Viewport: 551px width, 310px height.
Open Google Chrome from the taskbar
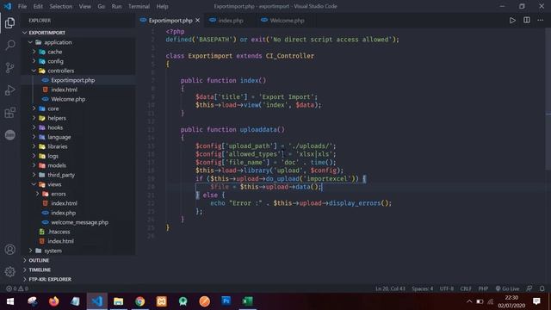tap(139, 301)
